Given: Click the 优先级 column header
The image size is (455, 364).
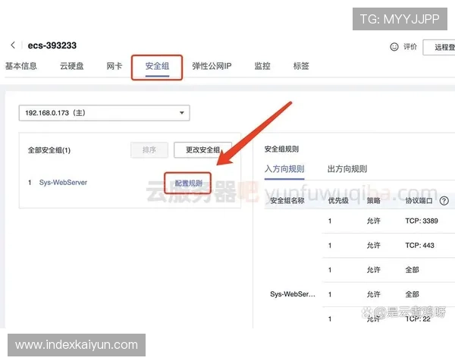Looking at the screenshot, I should click(338, 200).
